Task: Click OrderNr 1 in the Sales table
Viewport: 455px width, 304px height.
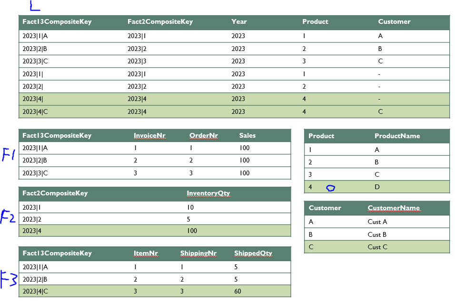Action: coord(191,148)
